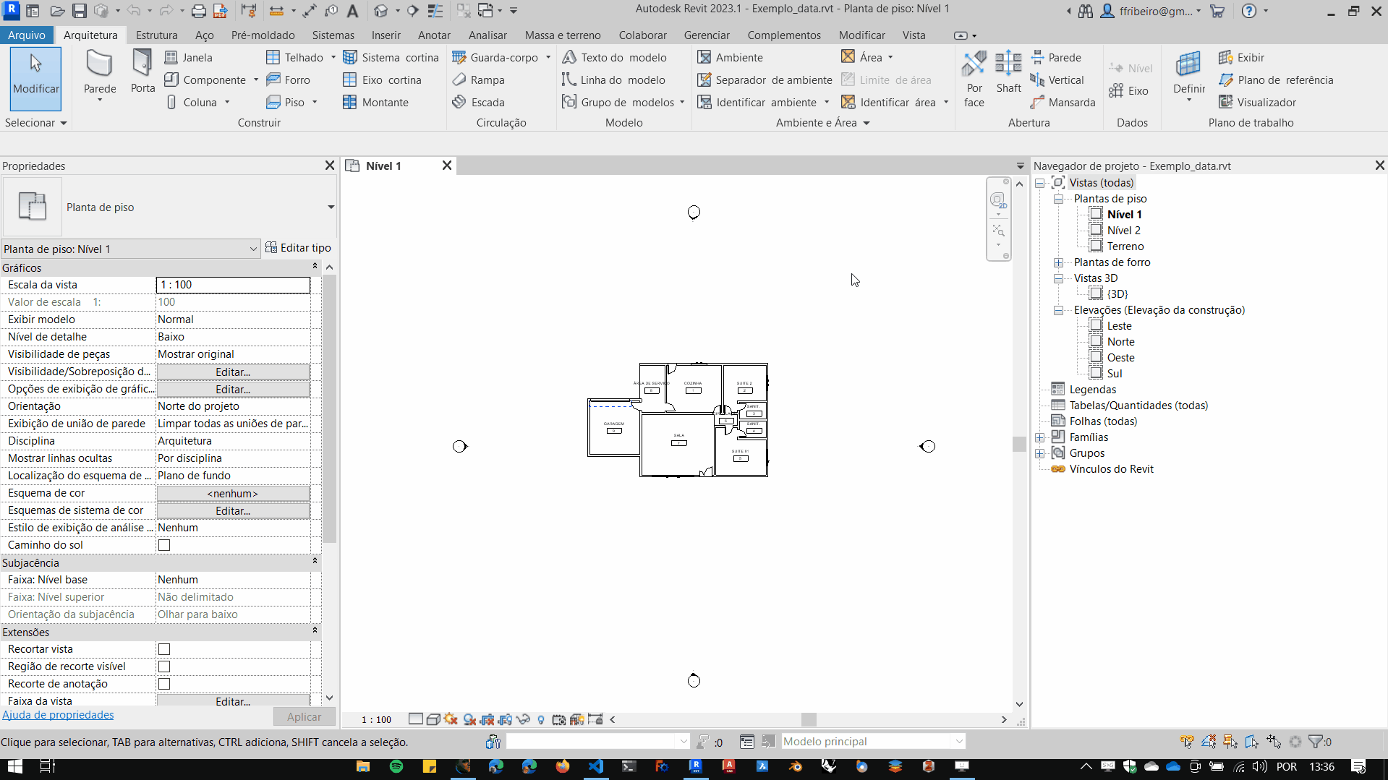This screenshot has width=1388, height=780.
Task: Click the Escala da vista field
Action: point(233,285)
